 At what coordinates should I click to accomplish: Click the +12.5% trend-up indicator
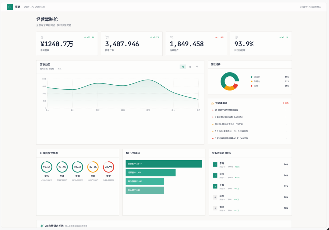click(89, 37)
